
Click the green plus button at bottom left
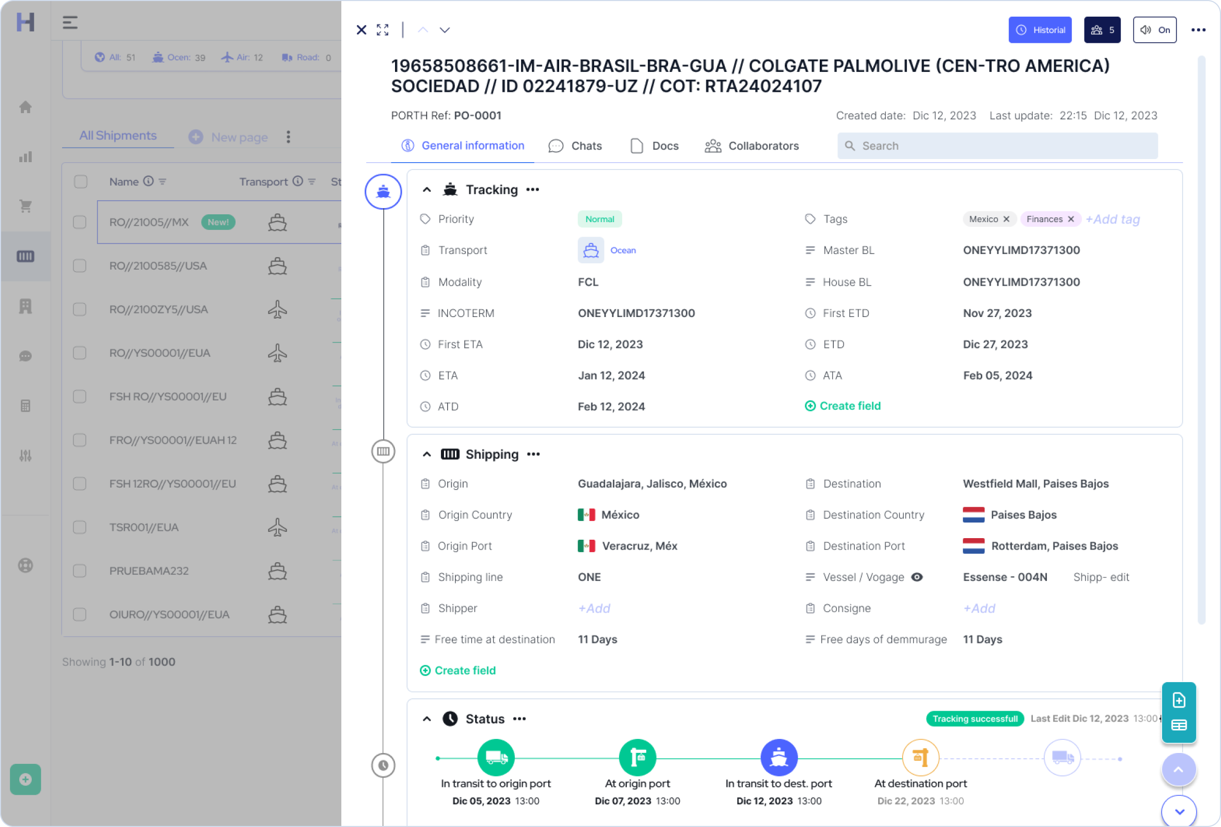pyautogui.click(x=24, y=780)
